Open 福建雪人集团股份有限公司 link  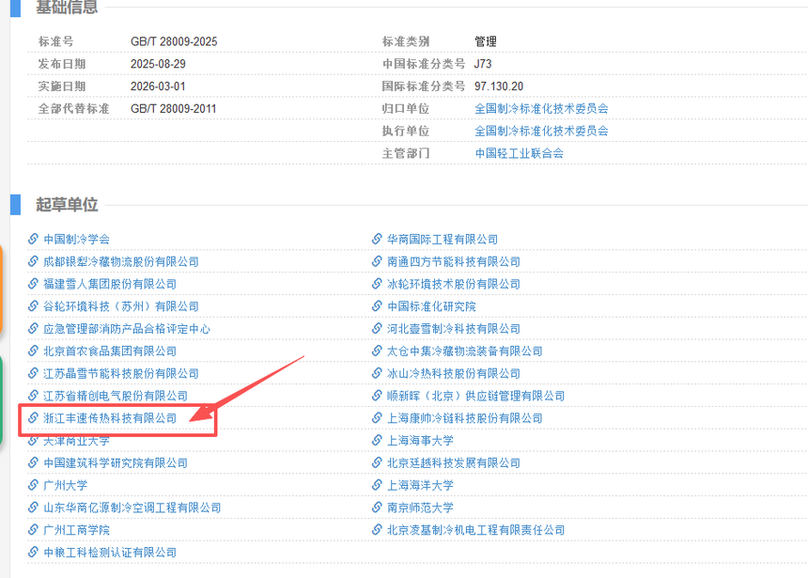(110, 284)
